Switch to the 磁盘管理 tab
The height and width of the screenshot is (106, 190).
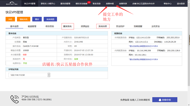tap(32, 26)
